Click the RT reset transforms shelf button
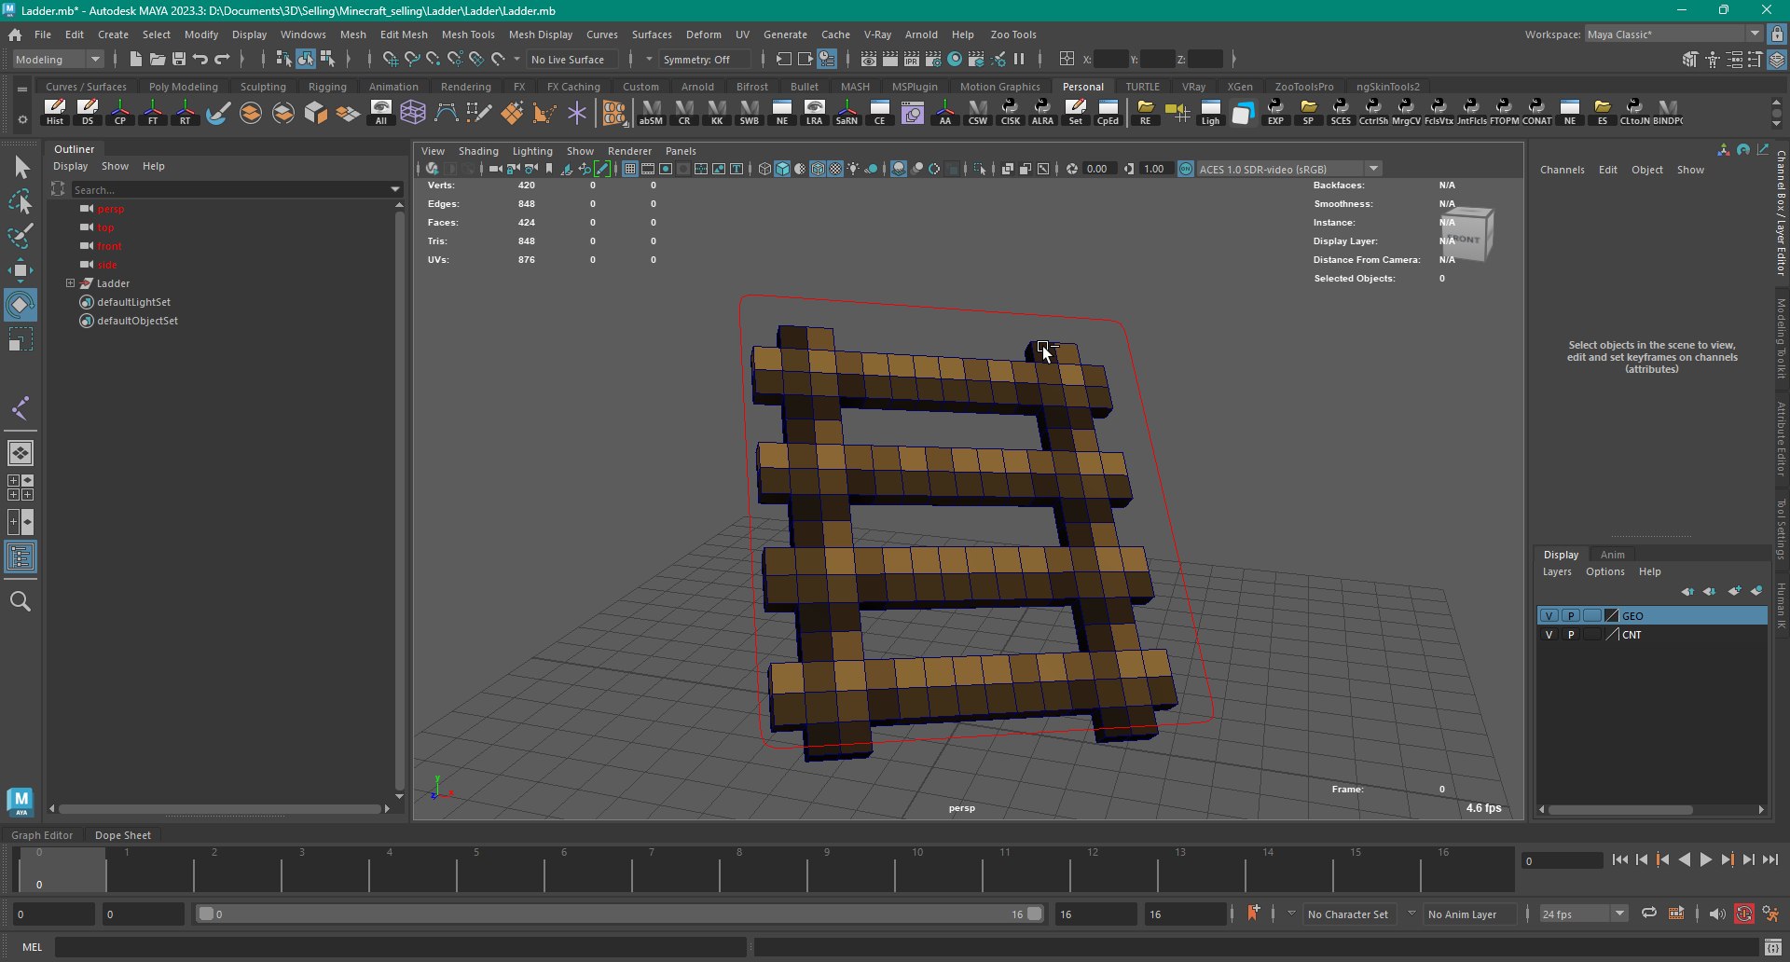This screenshot has width=1790, height=962. pyautogui.click(x=186, y=112)
